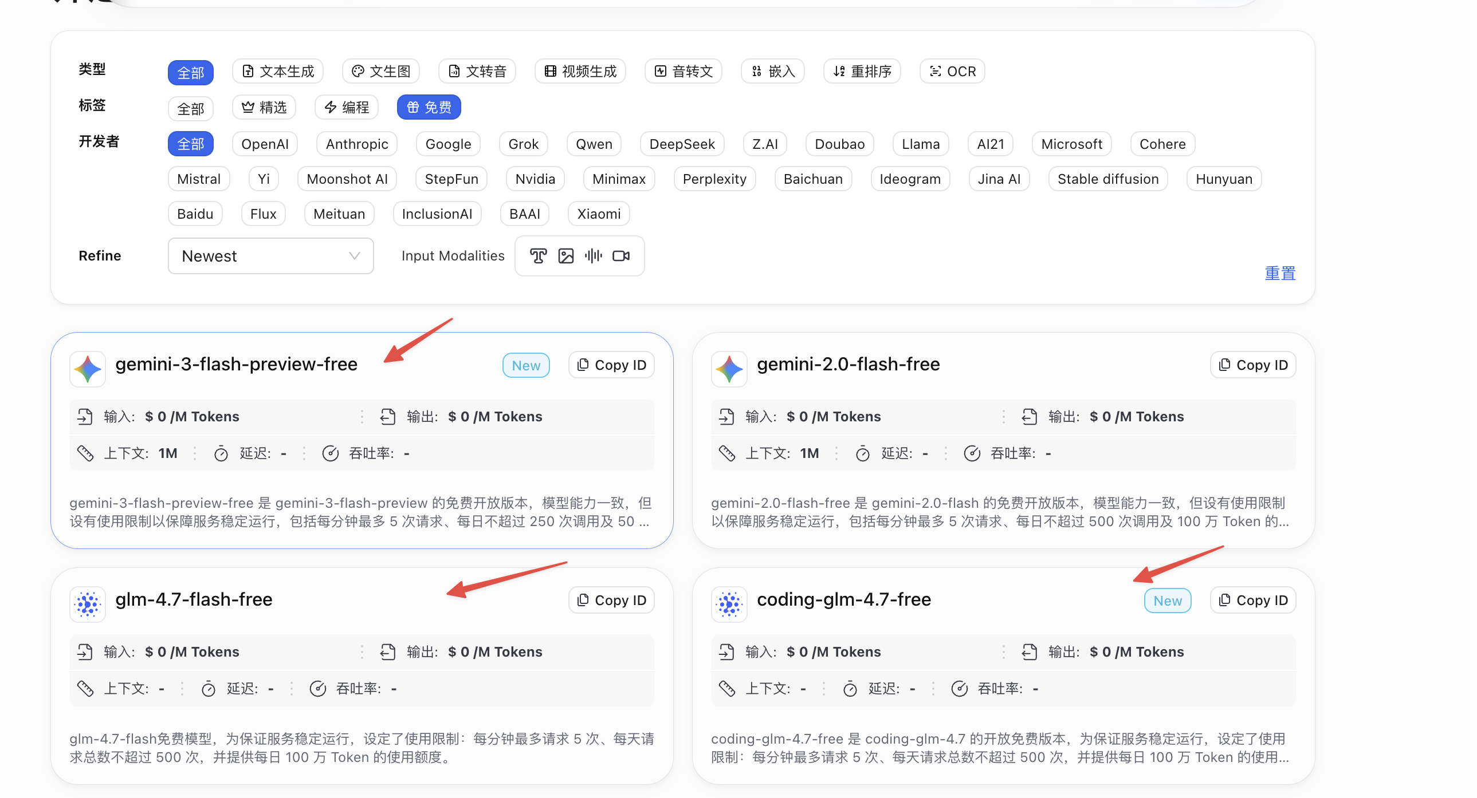Deselect the 免费 tag filter

point(429,107)
